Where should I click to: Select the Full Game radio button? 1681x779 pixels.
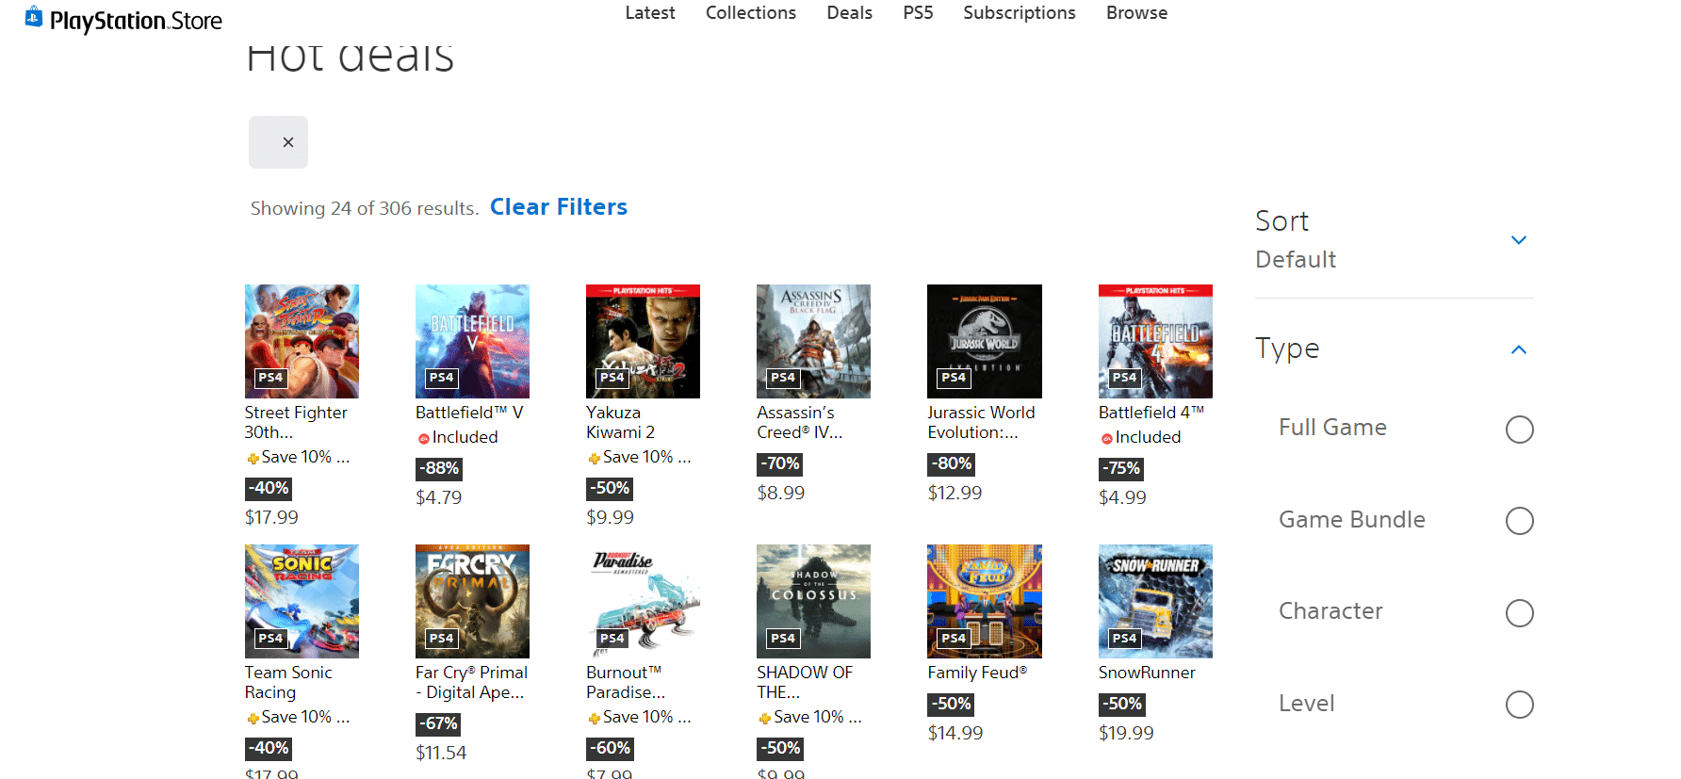click(x=1519, y=430)
